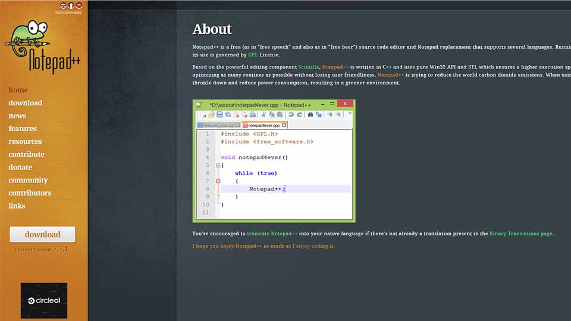Click the Notepad++ chameleon logo
Screen dimensions: 571x321
tap(43, 46)
